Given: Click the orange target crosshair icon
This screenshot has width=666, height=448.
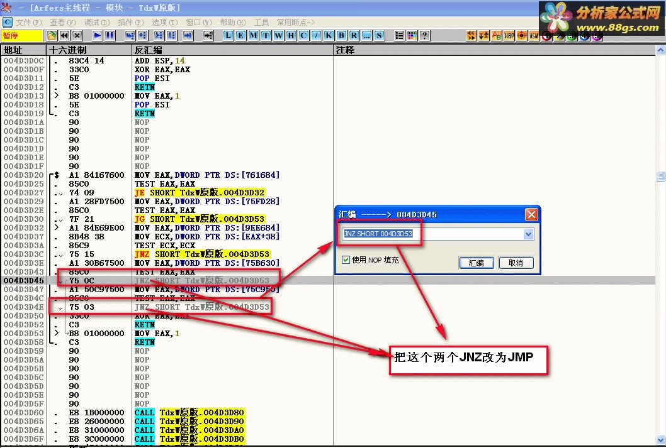Looking at the screenshot, I should coord(522,36).
